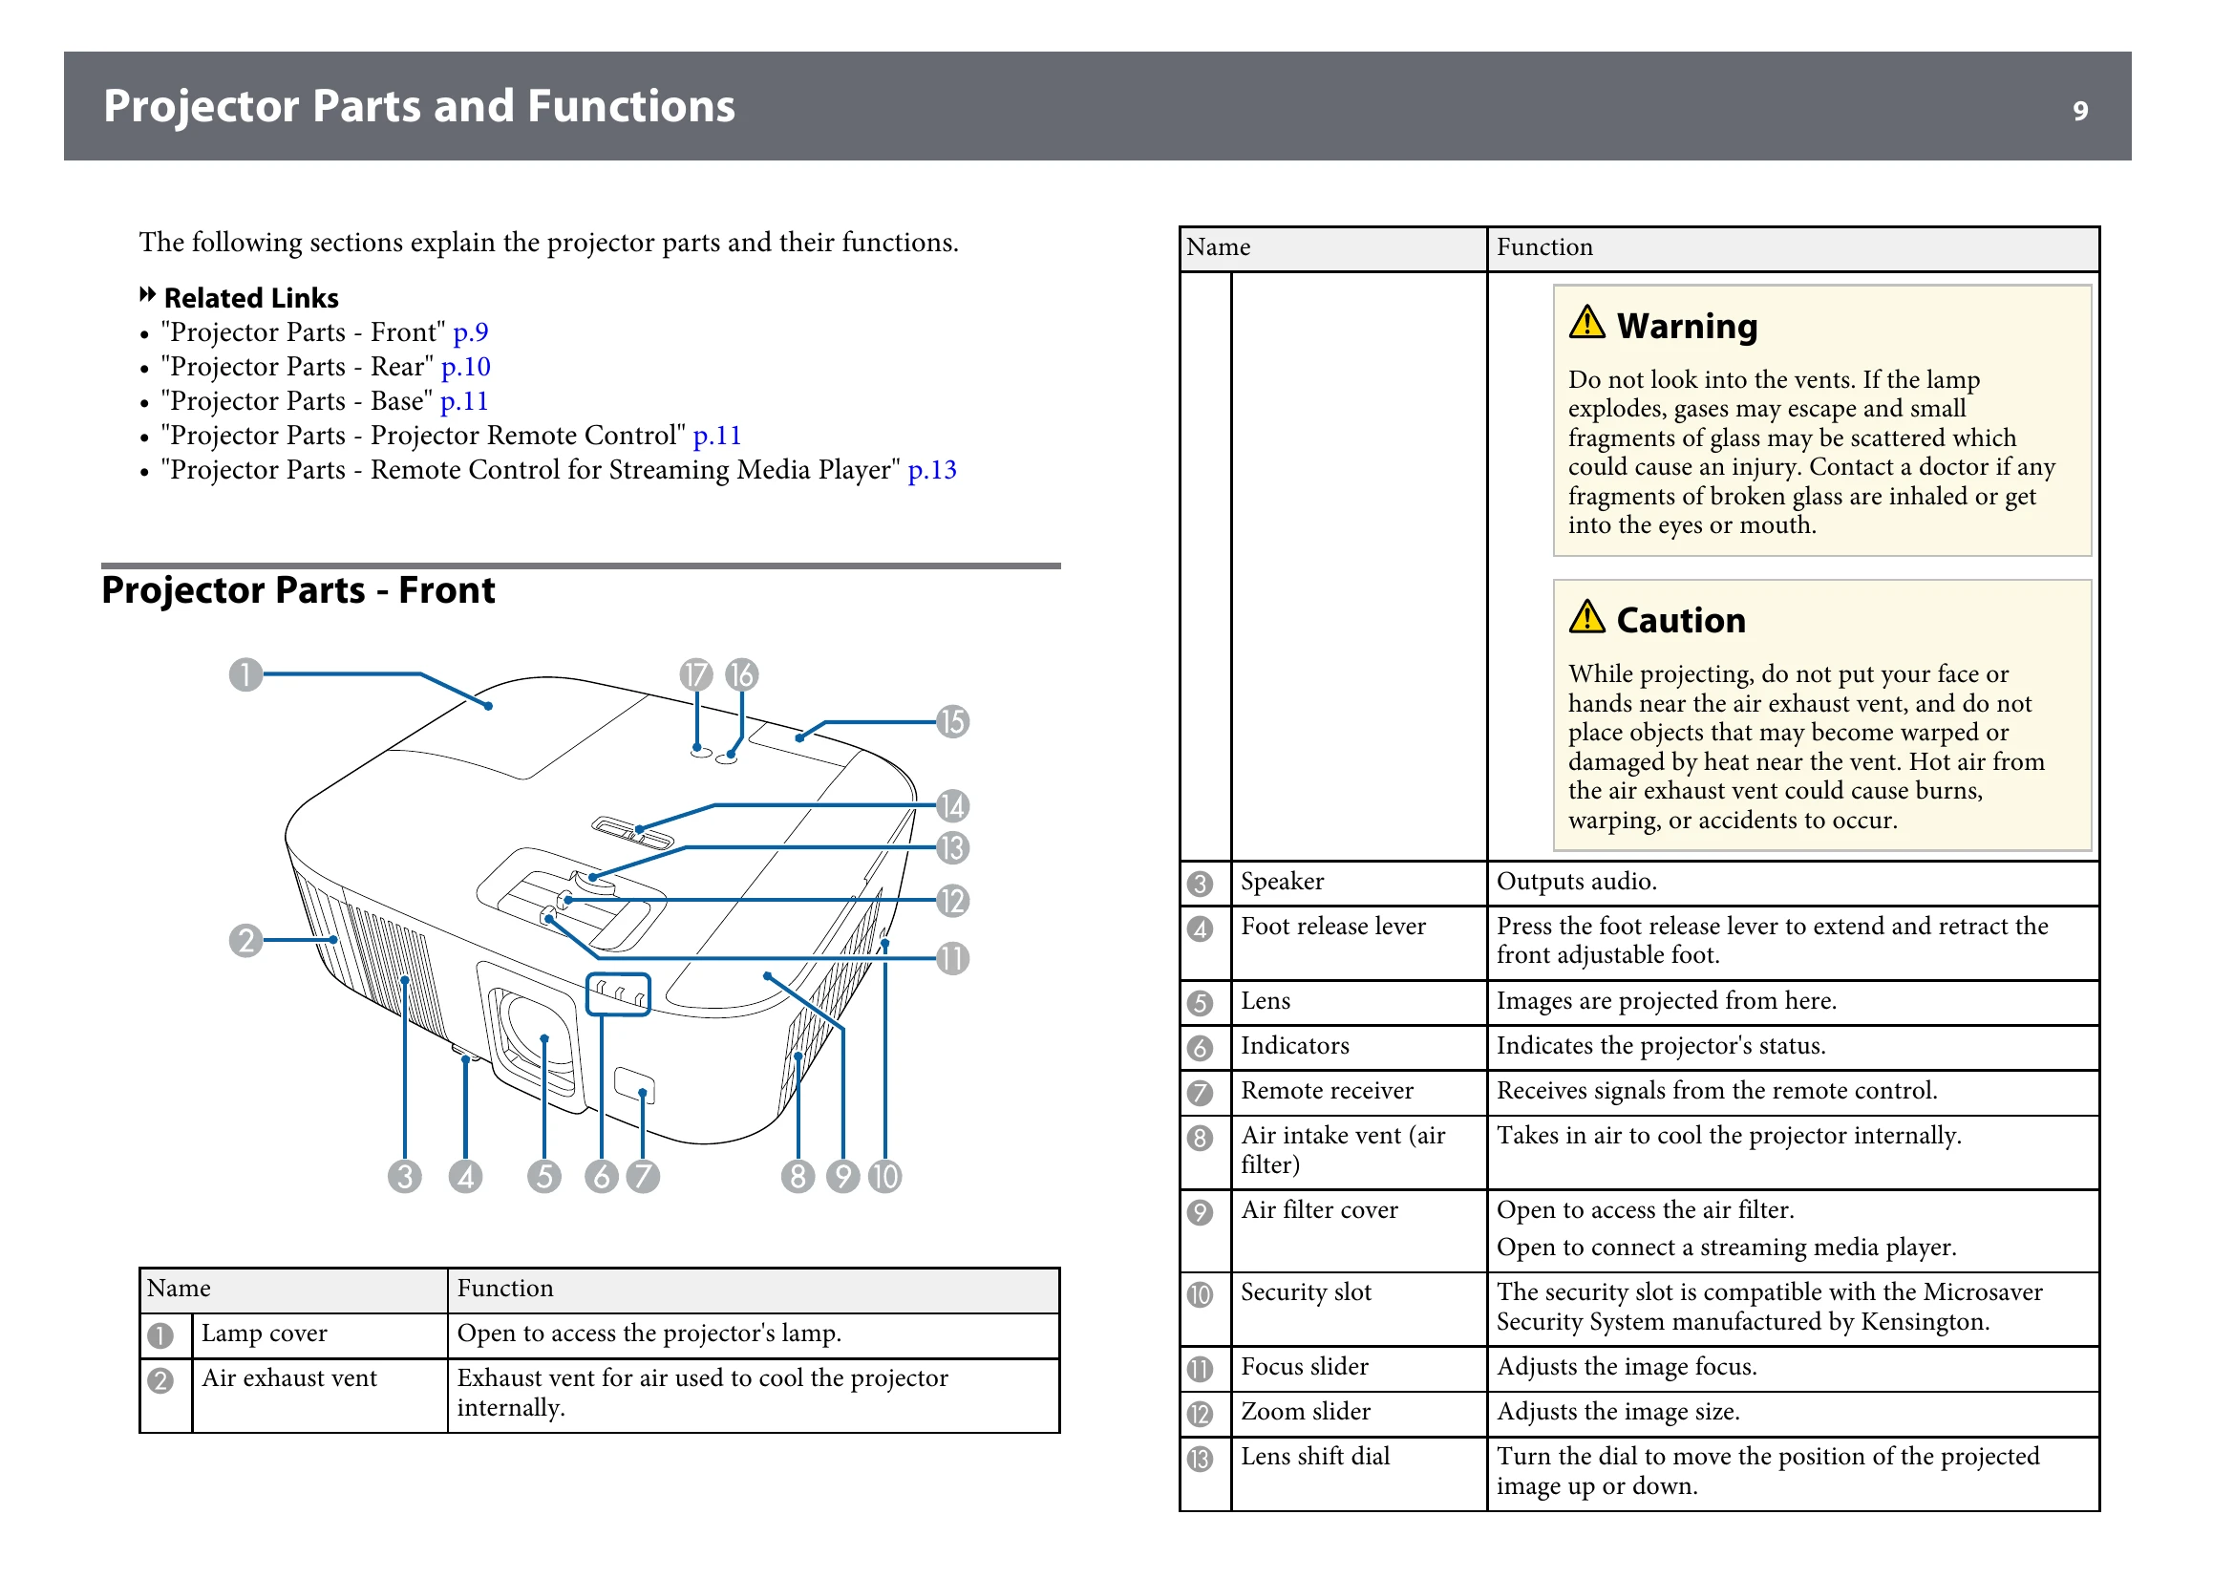Image resolution: width=2234 pixels, height=1579 pixels.
Task: Click the number 5 marker in Lens row
Action: coord(1201,1004)
